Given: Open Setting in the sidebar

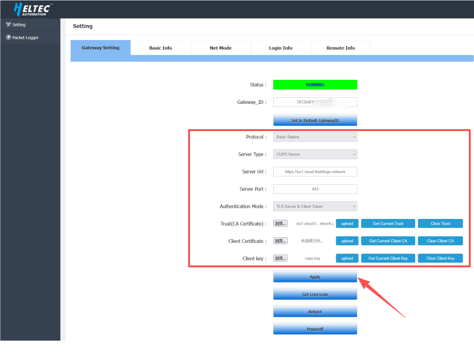Looking at the screenshot, I should tap(19, 25).
